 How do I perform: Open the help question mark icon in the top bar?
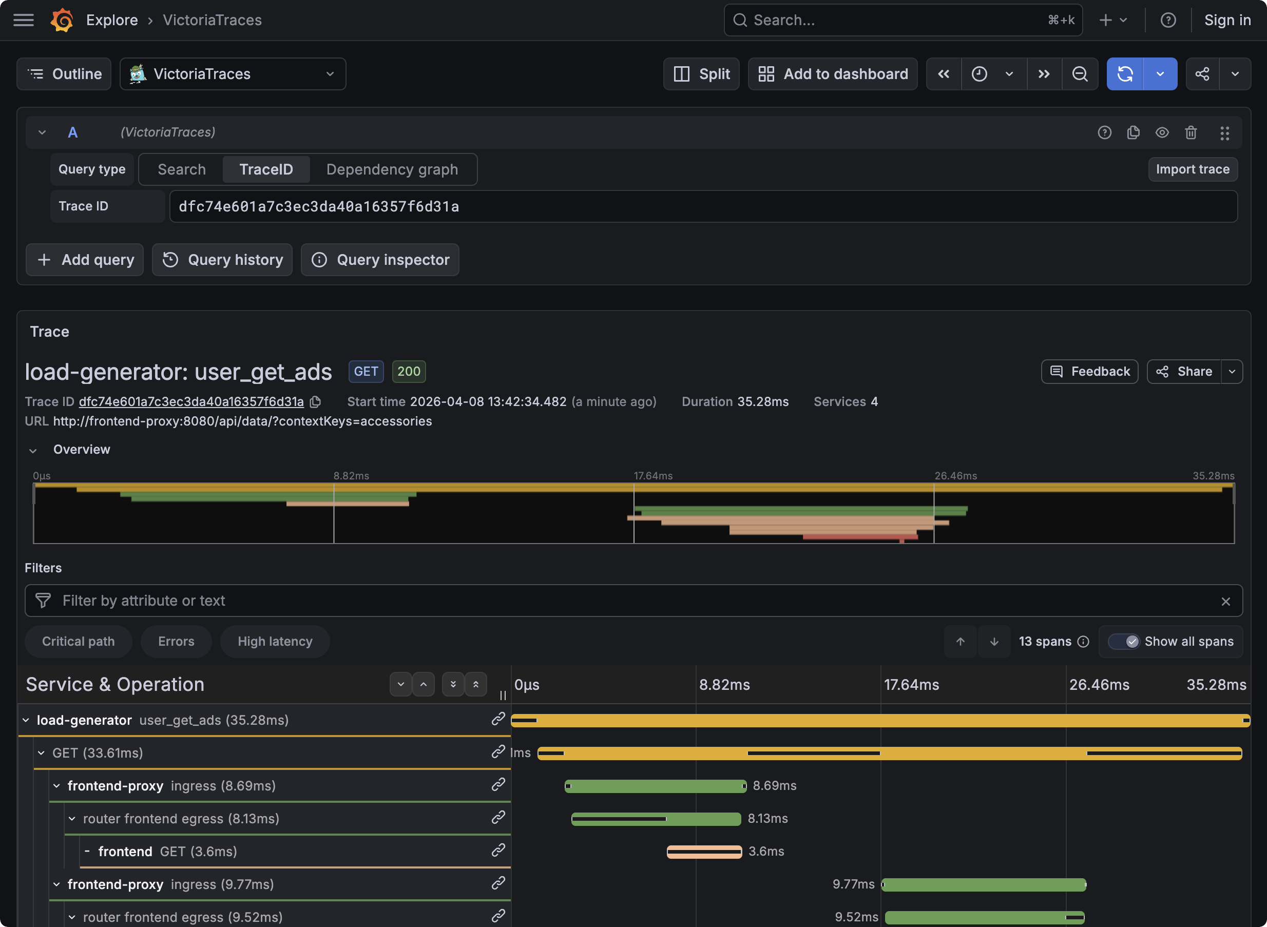pos(1168,20)
